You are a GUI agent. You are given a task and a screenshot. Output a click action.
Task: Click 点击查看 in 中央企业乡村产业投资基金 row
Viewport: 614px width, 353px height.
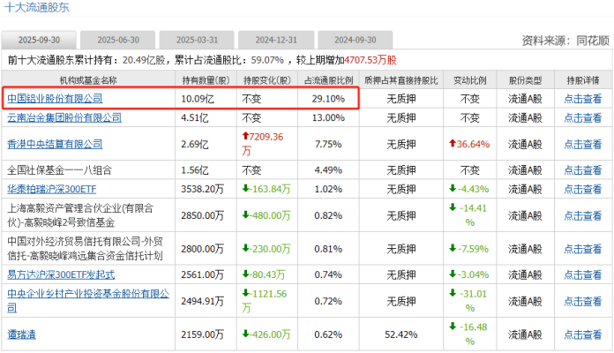click(x=582, y=301)
